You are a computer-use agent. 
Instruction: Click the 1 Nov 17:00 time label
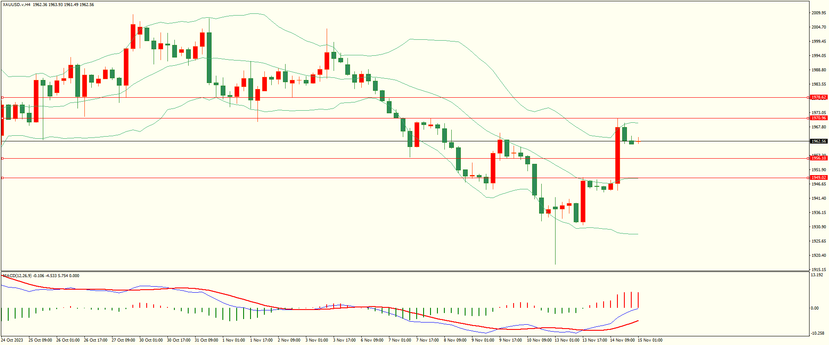pyautogui.click(x=261, y=340)
